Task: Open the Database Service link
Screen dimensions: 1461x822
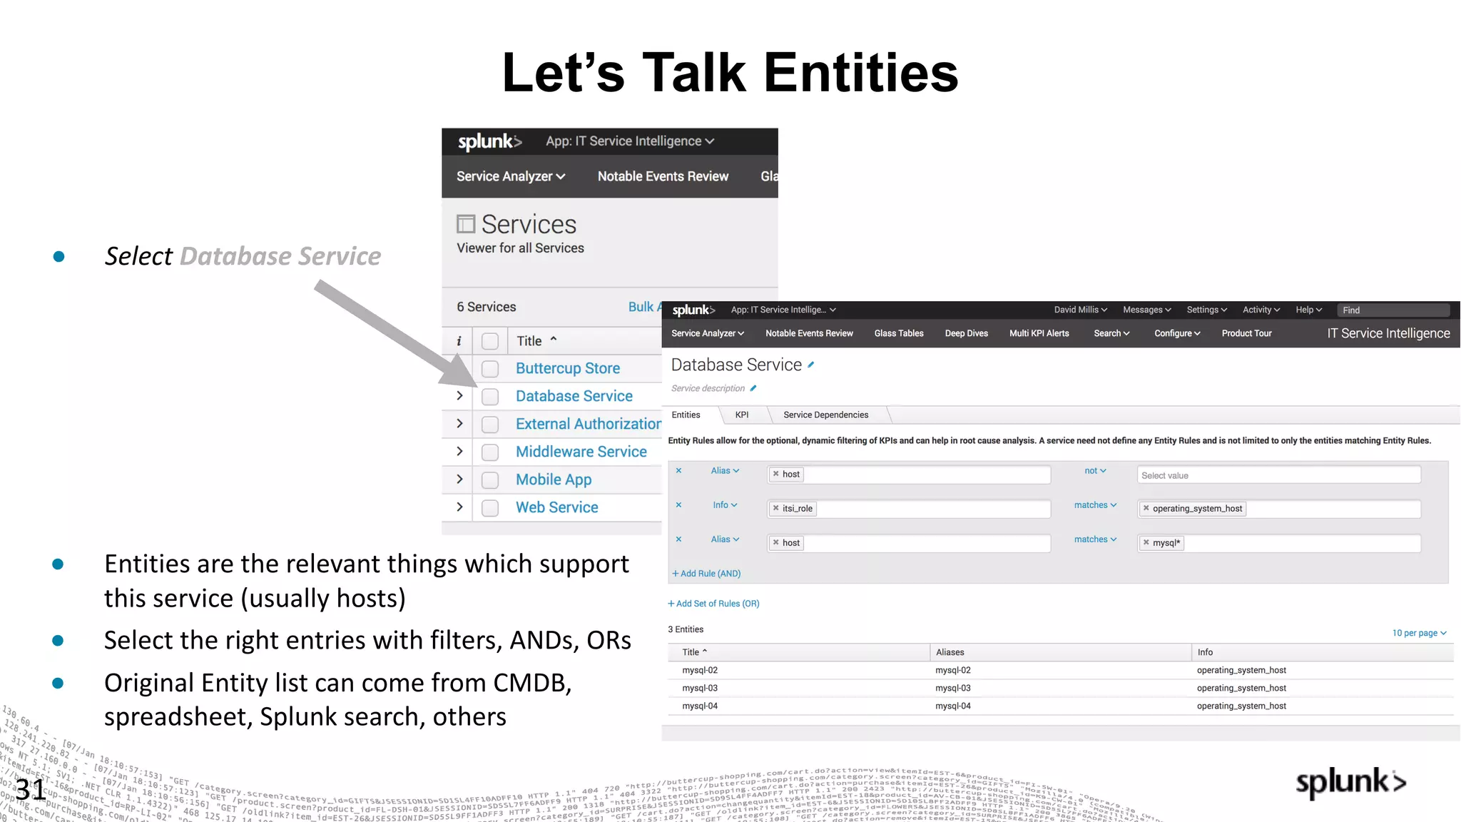Action: (x=574, y=396)
